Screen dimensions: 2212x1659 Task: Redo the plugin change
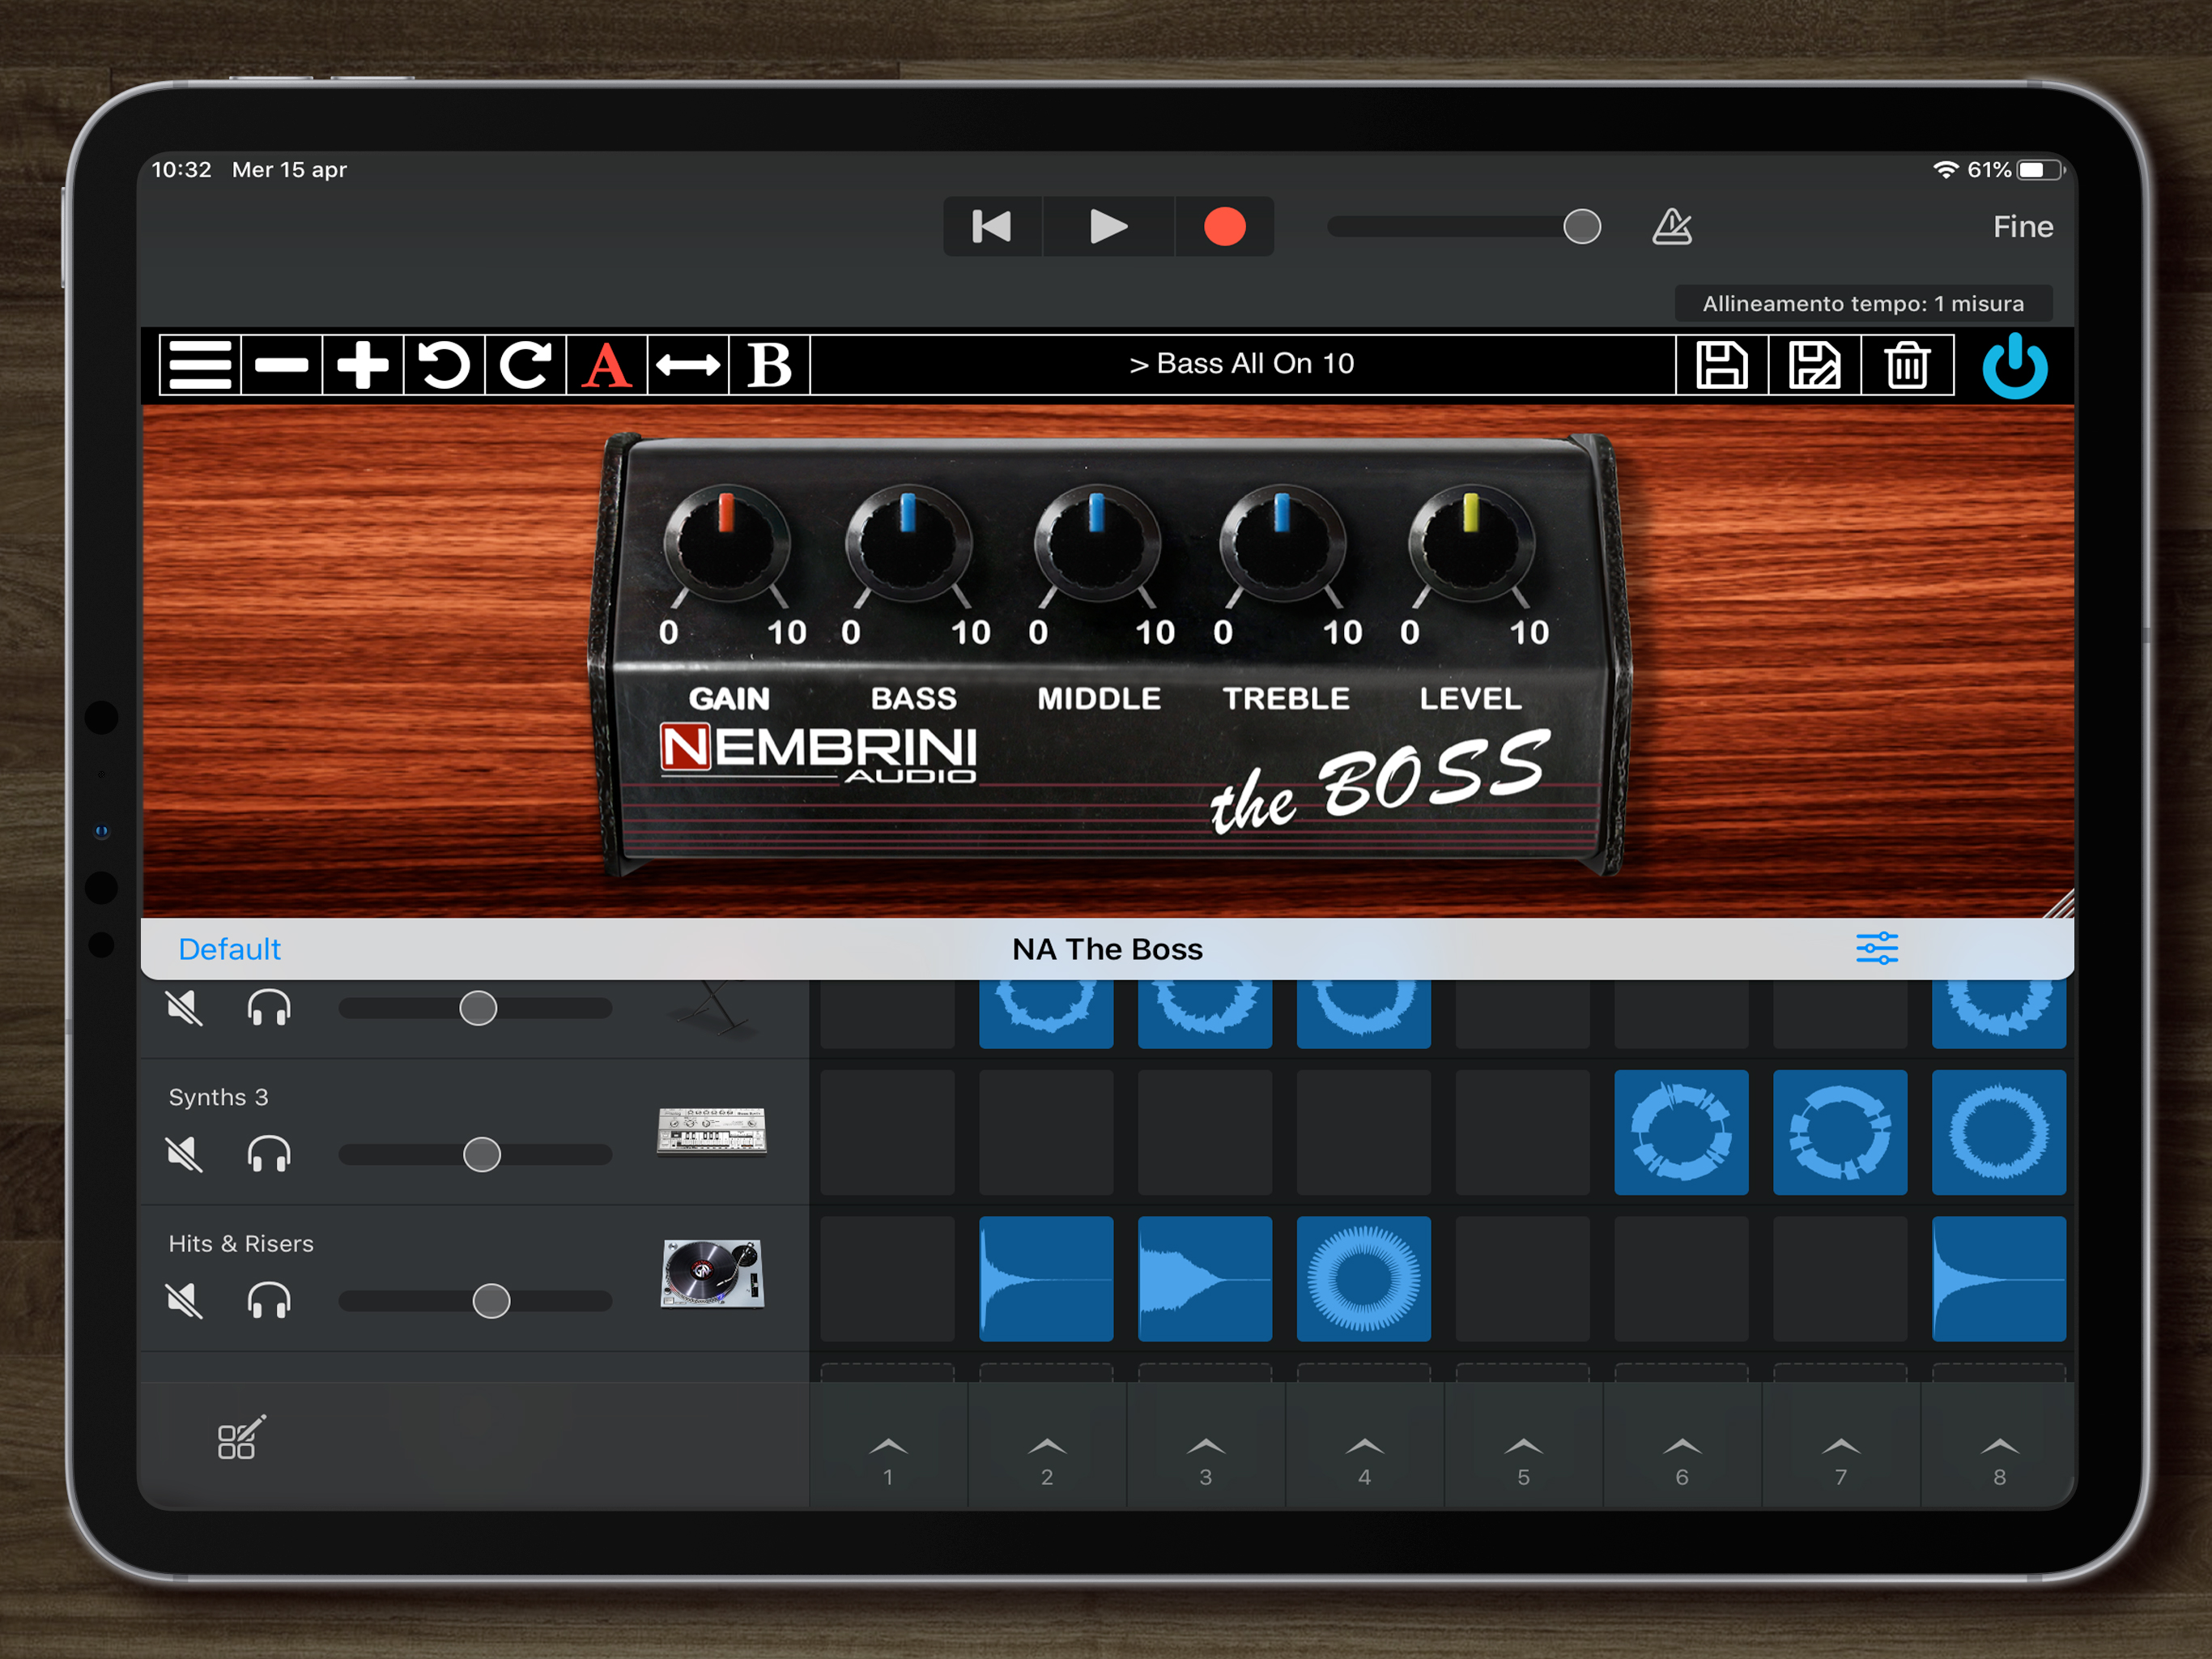525,365
